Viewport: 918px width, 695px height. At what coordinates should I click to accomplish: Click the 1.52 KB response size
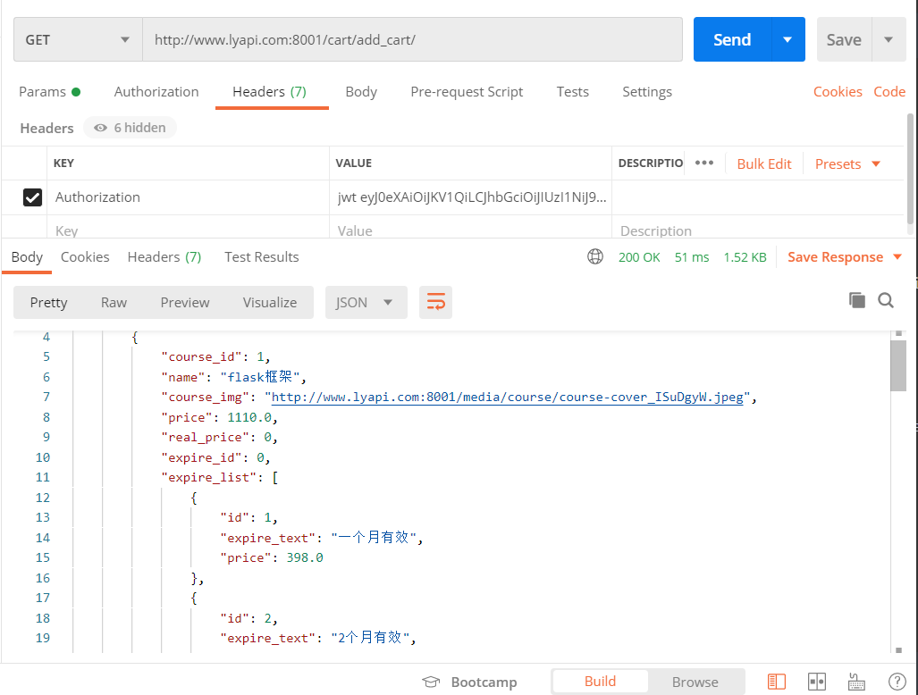(x=745, y=257)
